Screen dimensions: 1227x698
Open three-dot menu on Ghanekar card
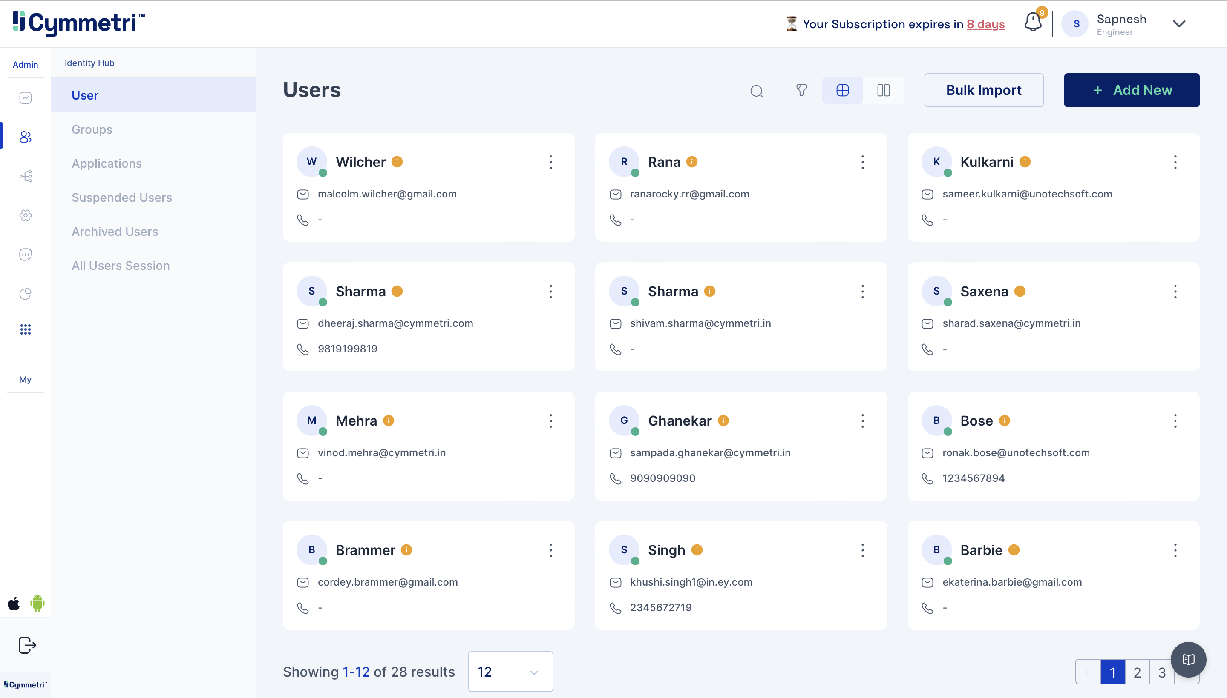[x=862, y=421]
